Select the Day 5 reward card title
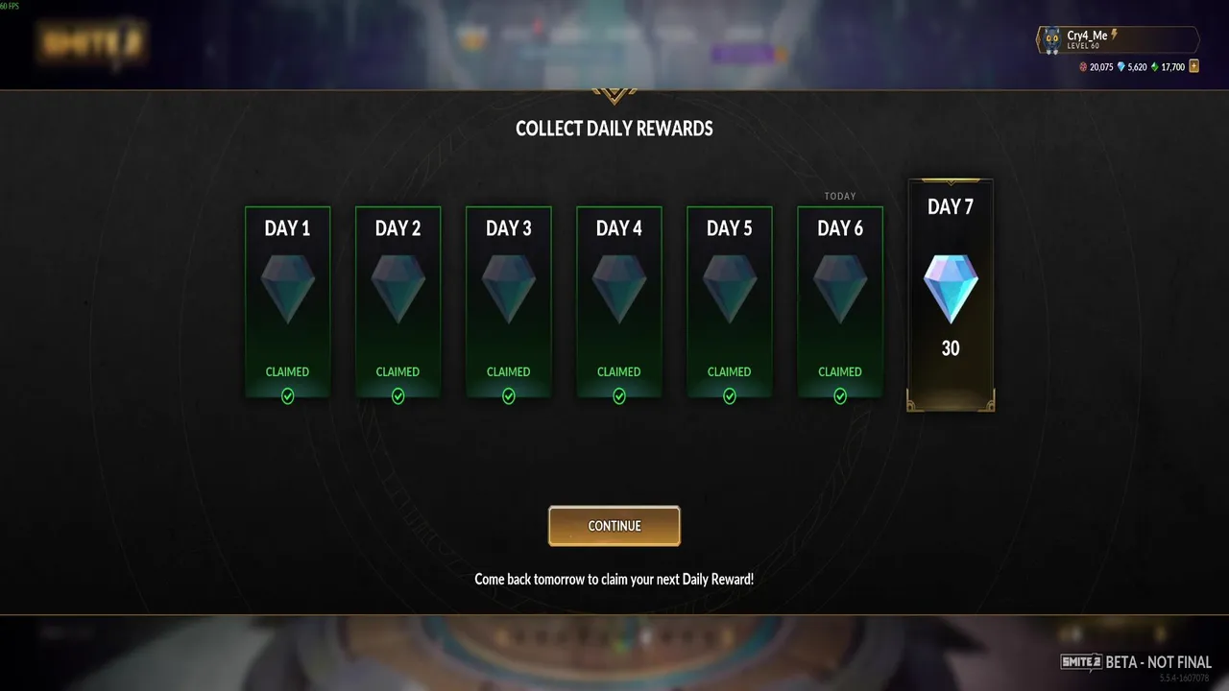The image size is (1229, 691). pos(730,228)
